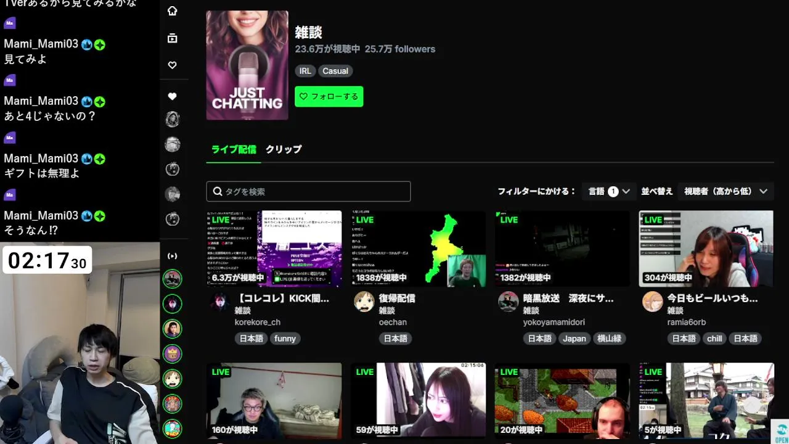Click the フィルターにかける： label

(x=537, y=191)
